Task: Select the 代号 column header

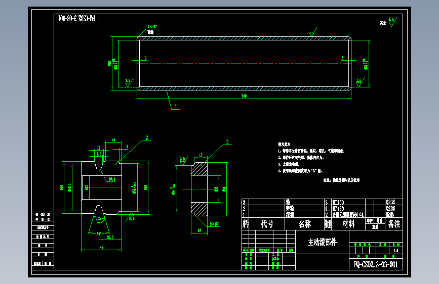Action: coord(267,224)
